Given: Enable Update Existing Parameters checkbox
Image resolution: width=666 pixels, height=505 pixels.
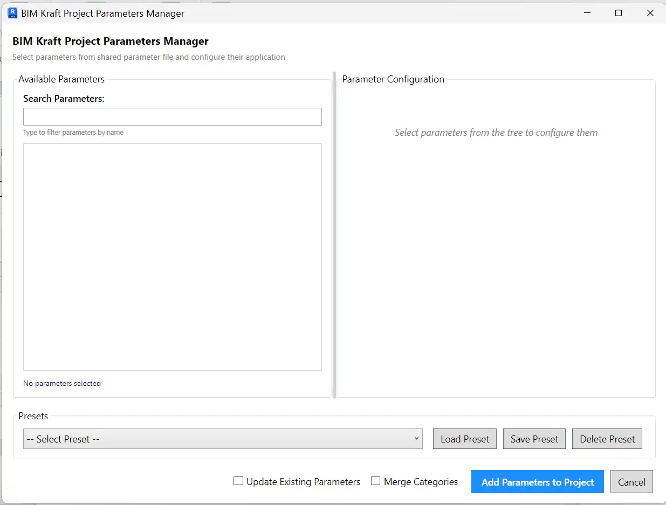Looking at the screenshot, I should pos(238,481).
